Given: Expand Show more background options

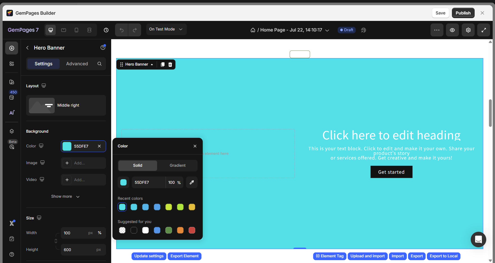Looking at the screenshot, I should [x=66, y=196].
